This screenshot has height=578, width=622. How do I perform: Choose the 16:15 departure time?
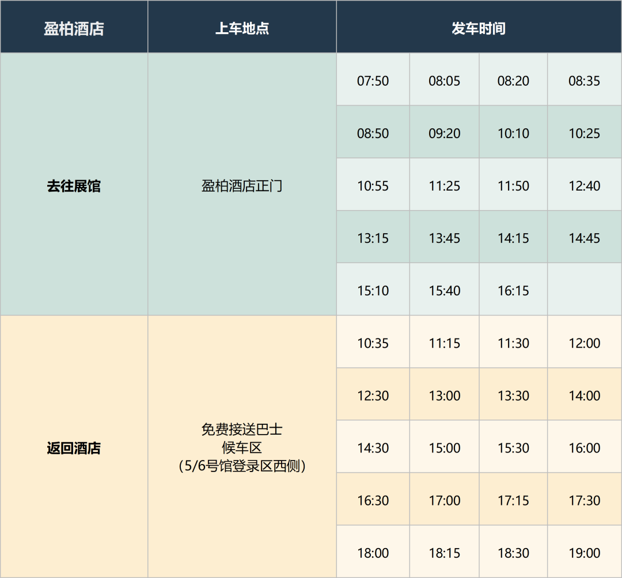(x=513, y=289)
